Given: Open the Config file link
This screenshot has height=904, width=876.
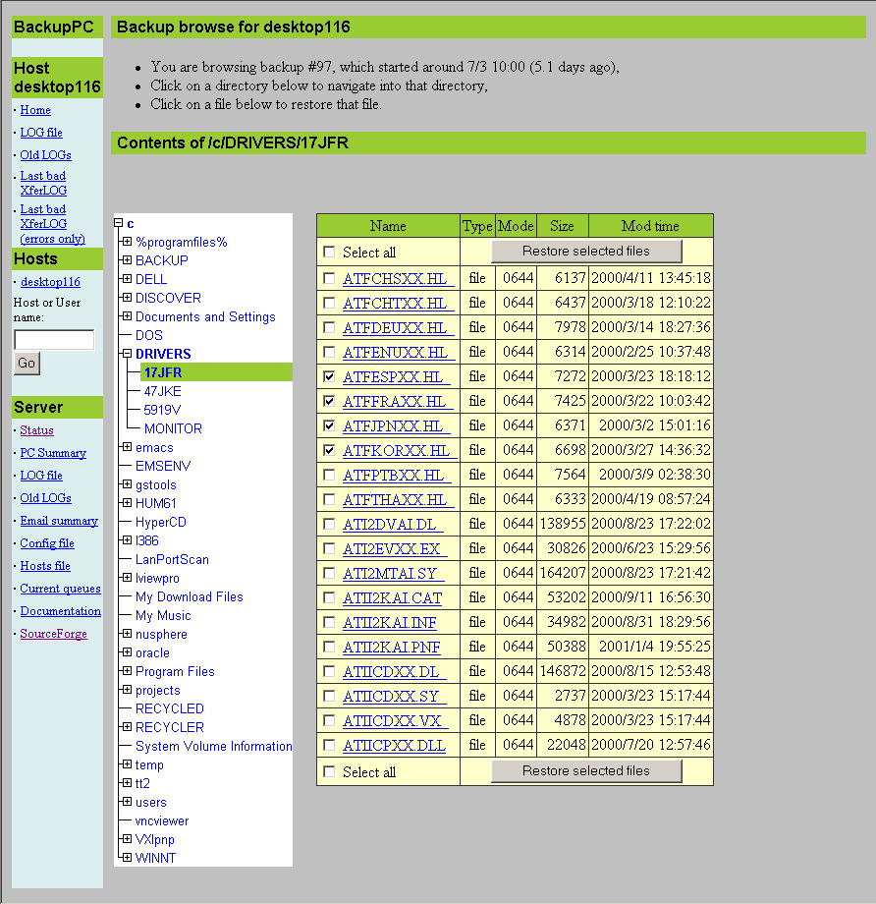Looking at the screenshot, I should [47, 543].
